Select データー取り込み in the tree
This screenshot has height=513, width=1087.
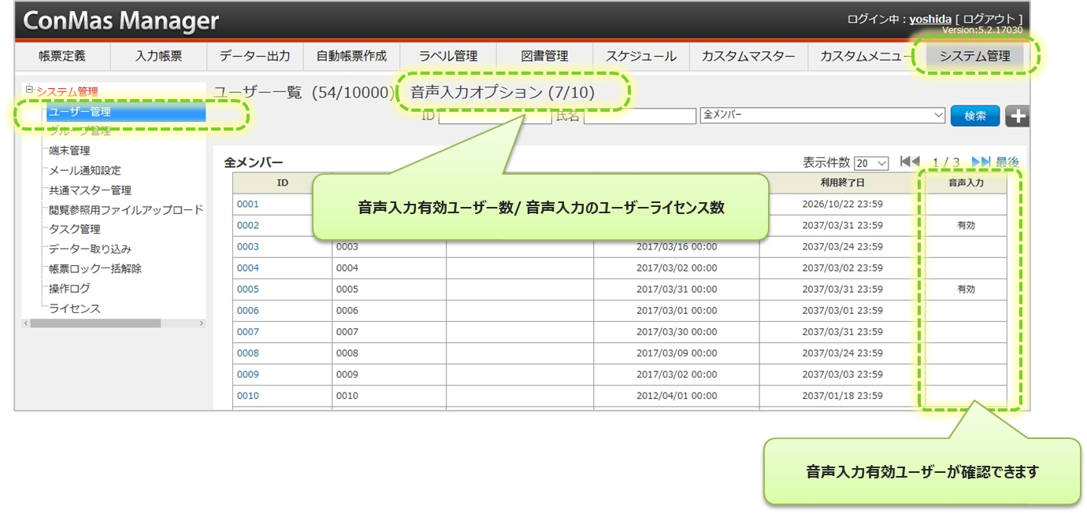pyautogui.click(x=90, y=249)
